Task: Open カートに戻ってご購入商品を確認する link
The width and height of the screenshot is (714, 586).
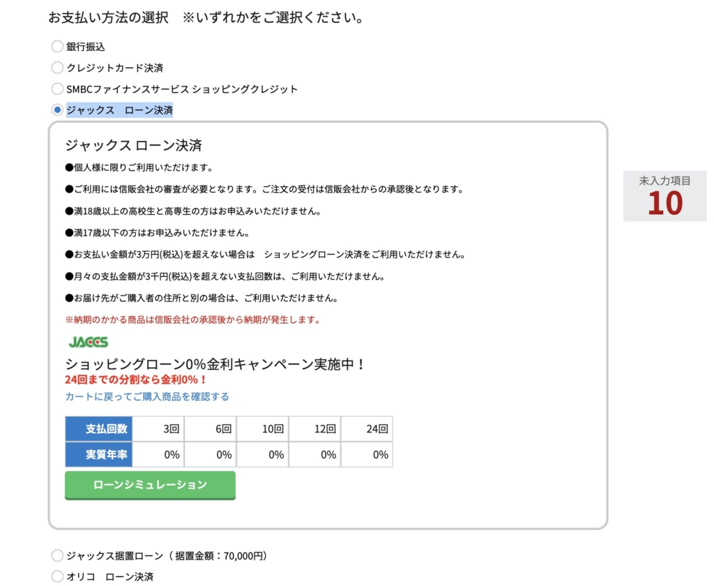Action: click(146, 396)
